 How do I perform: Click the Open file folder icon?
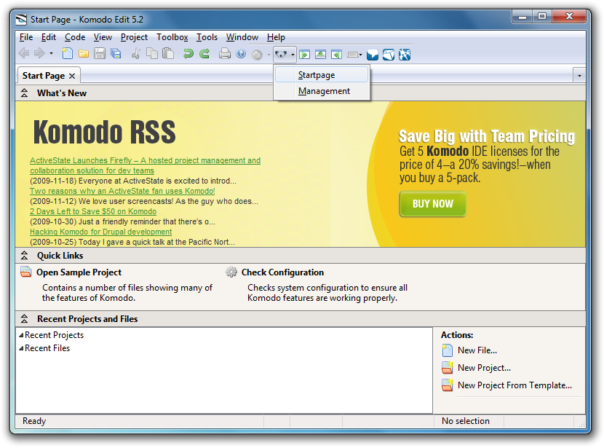pyautogui.click(x=84, y=54)
